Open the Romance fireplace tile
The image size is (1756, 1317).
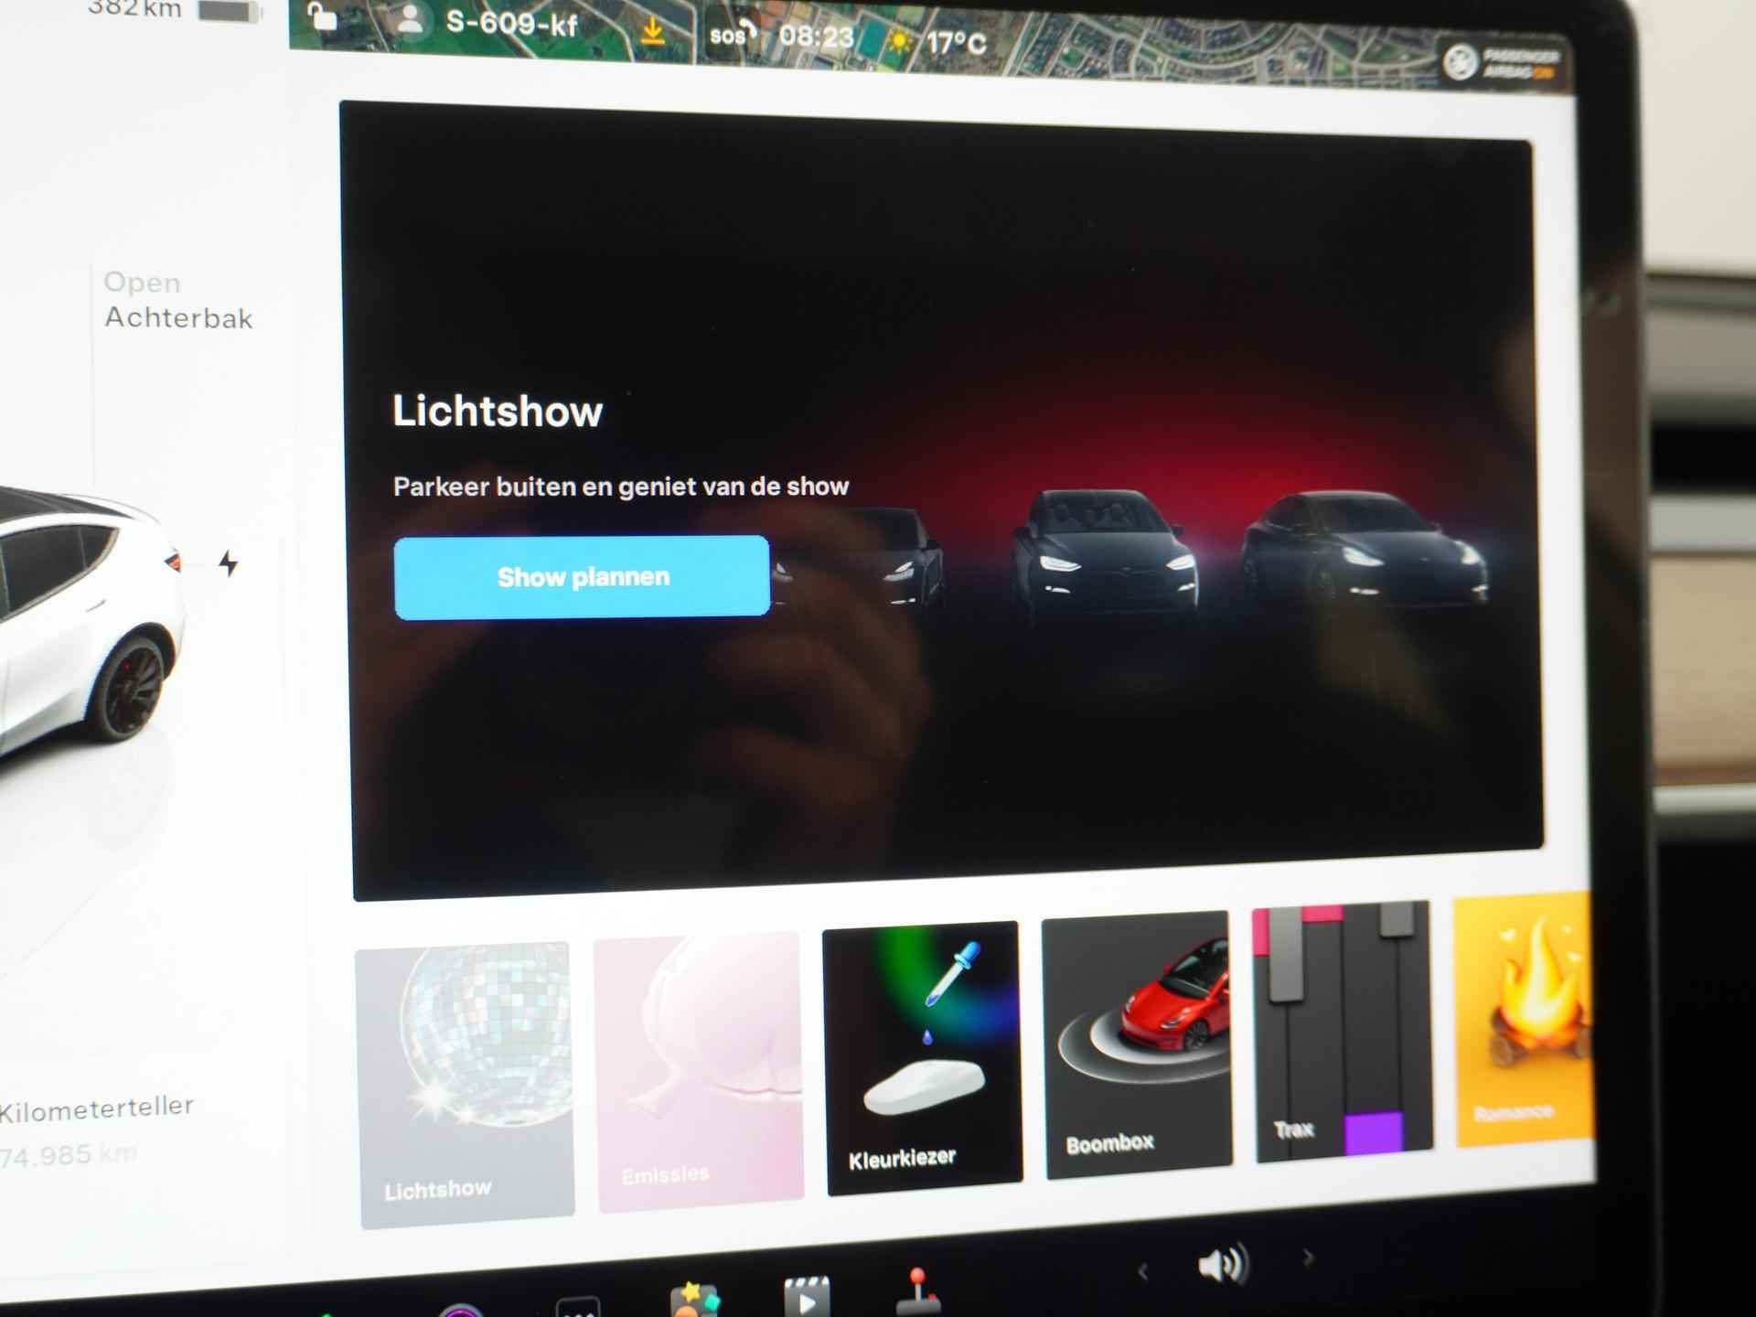(x=1525, y=1018)
